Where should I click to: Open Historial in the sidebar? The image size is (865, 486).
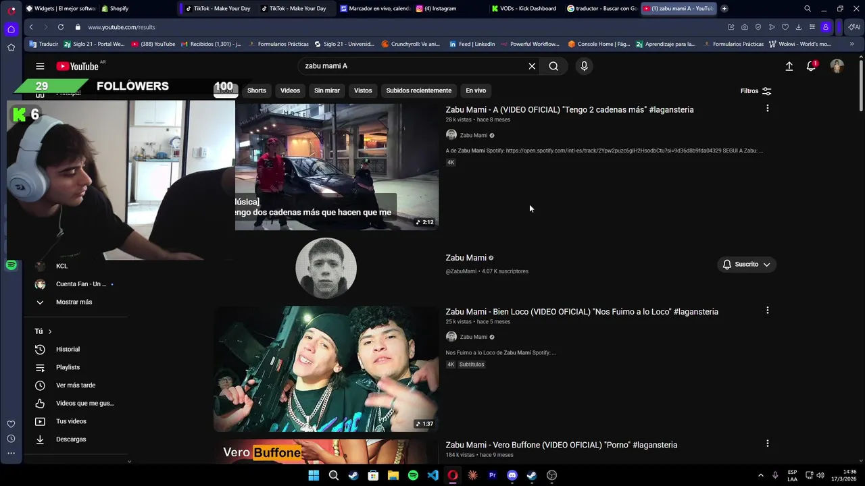68,349
